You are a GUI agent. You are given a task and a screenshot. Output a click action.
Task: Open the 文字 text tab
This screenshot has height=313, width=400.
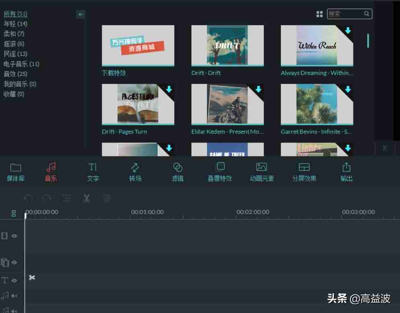click(x=93, y=172)
